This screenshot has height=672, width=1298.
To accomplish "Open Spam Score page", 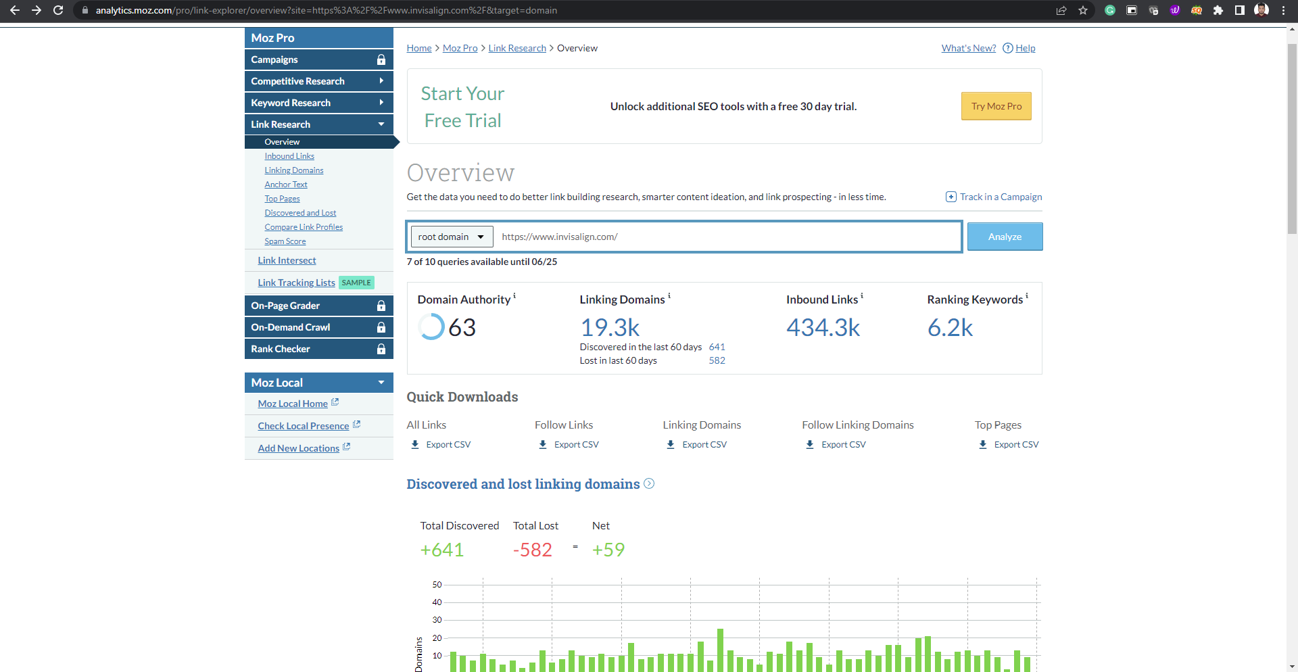I will tap(285, 241).
